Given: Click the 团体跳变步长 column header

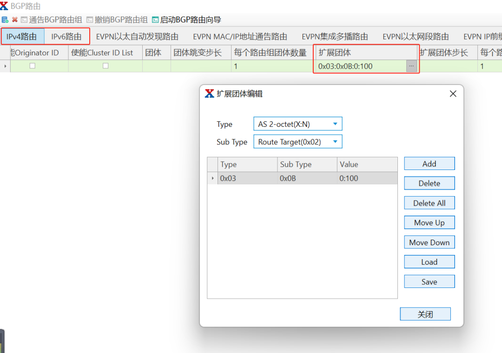Looking at the screenshot, I should [x=201, y=52].
